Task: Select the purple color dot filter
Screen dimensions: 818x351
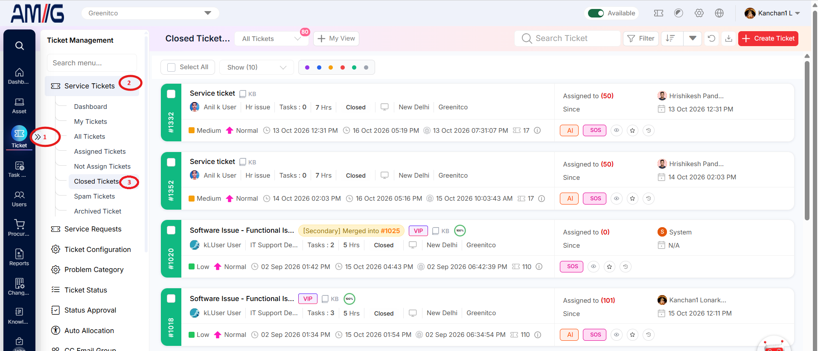Action: tap(307, 67)
